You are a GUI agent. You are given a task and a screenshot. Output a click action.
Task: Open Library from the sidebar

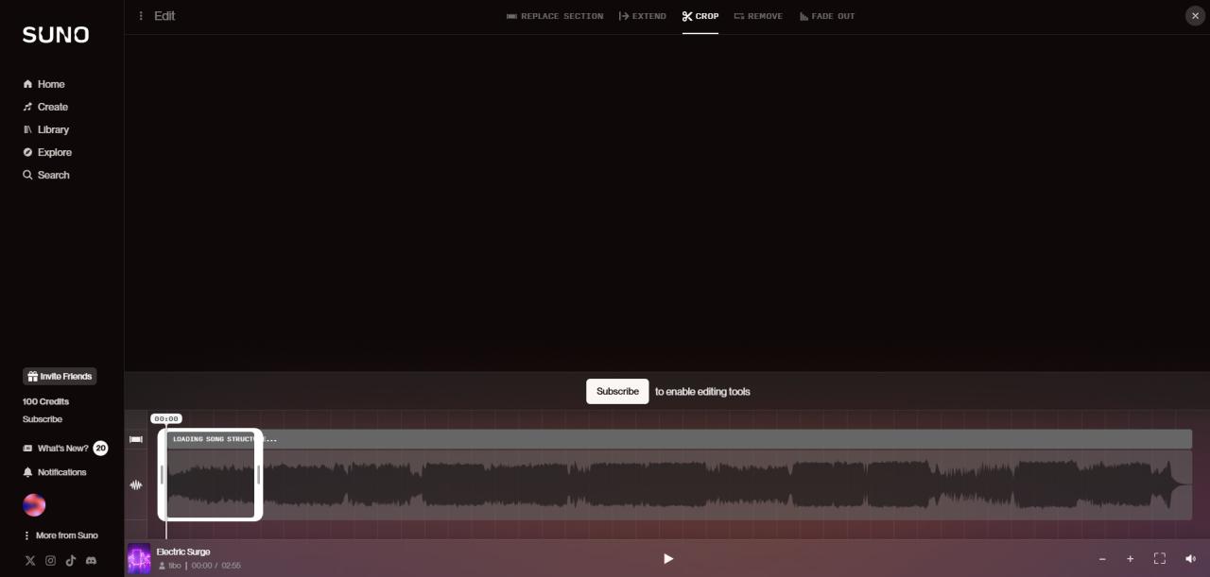pos(53,129)
